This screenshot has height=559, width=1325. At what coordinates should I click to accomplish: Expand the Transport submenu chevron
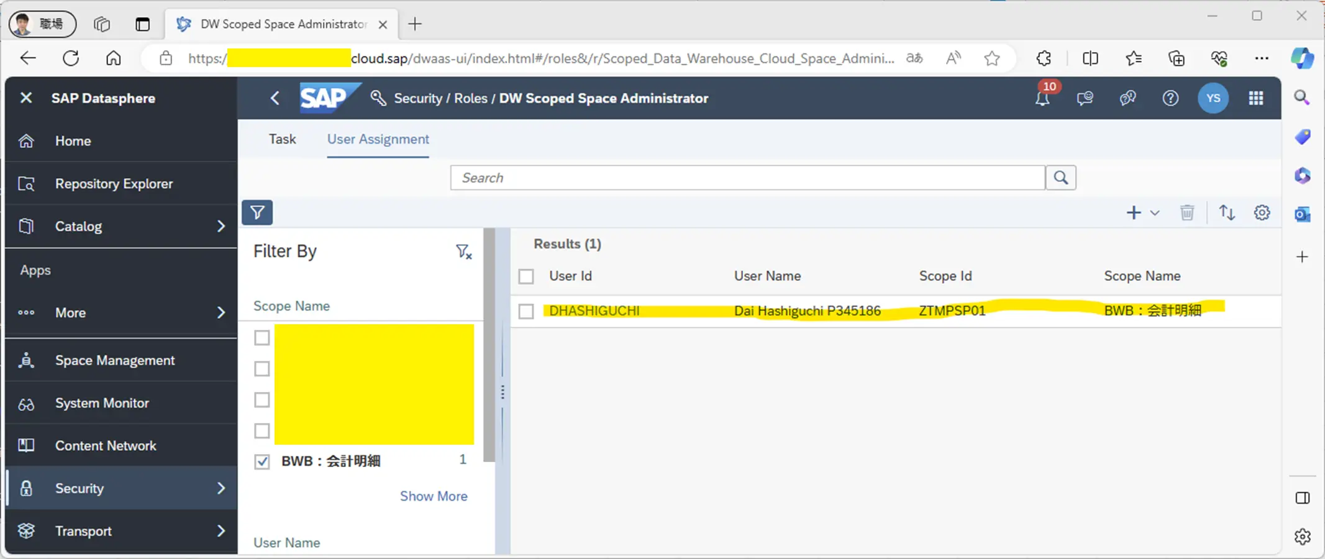click(221, 531)
